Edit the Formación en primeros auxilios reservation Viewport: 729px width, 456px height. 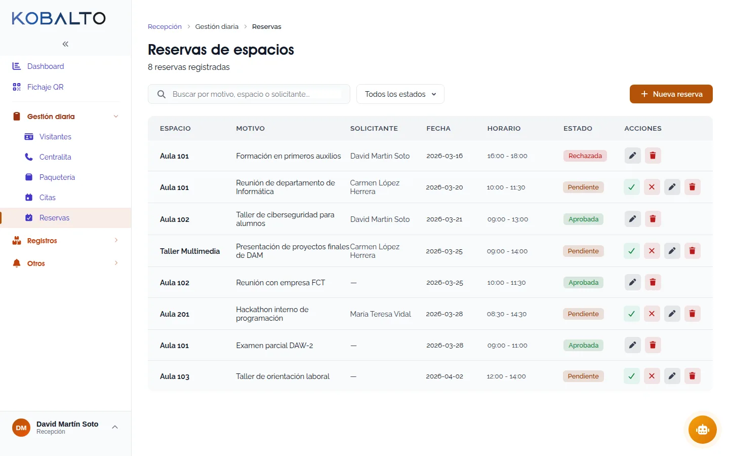click(632, 156)
